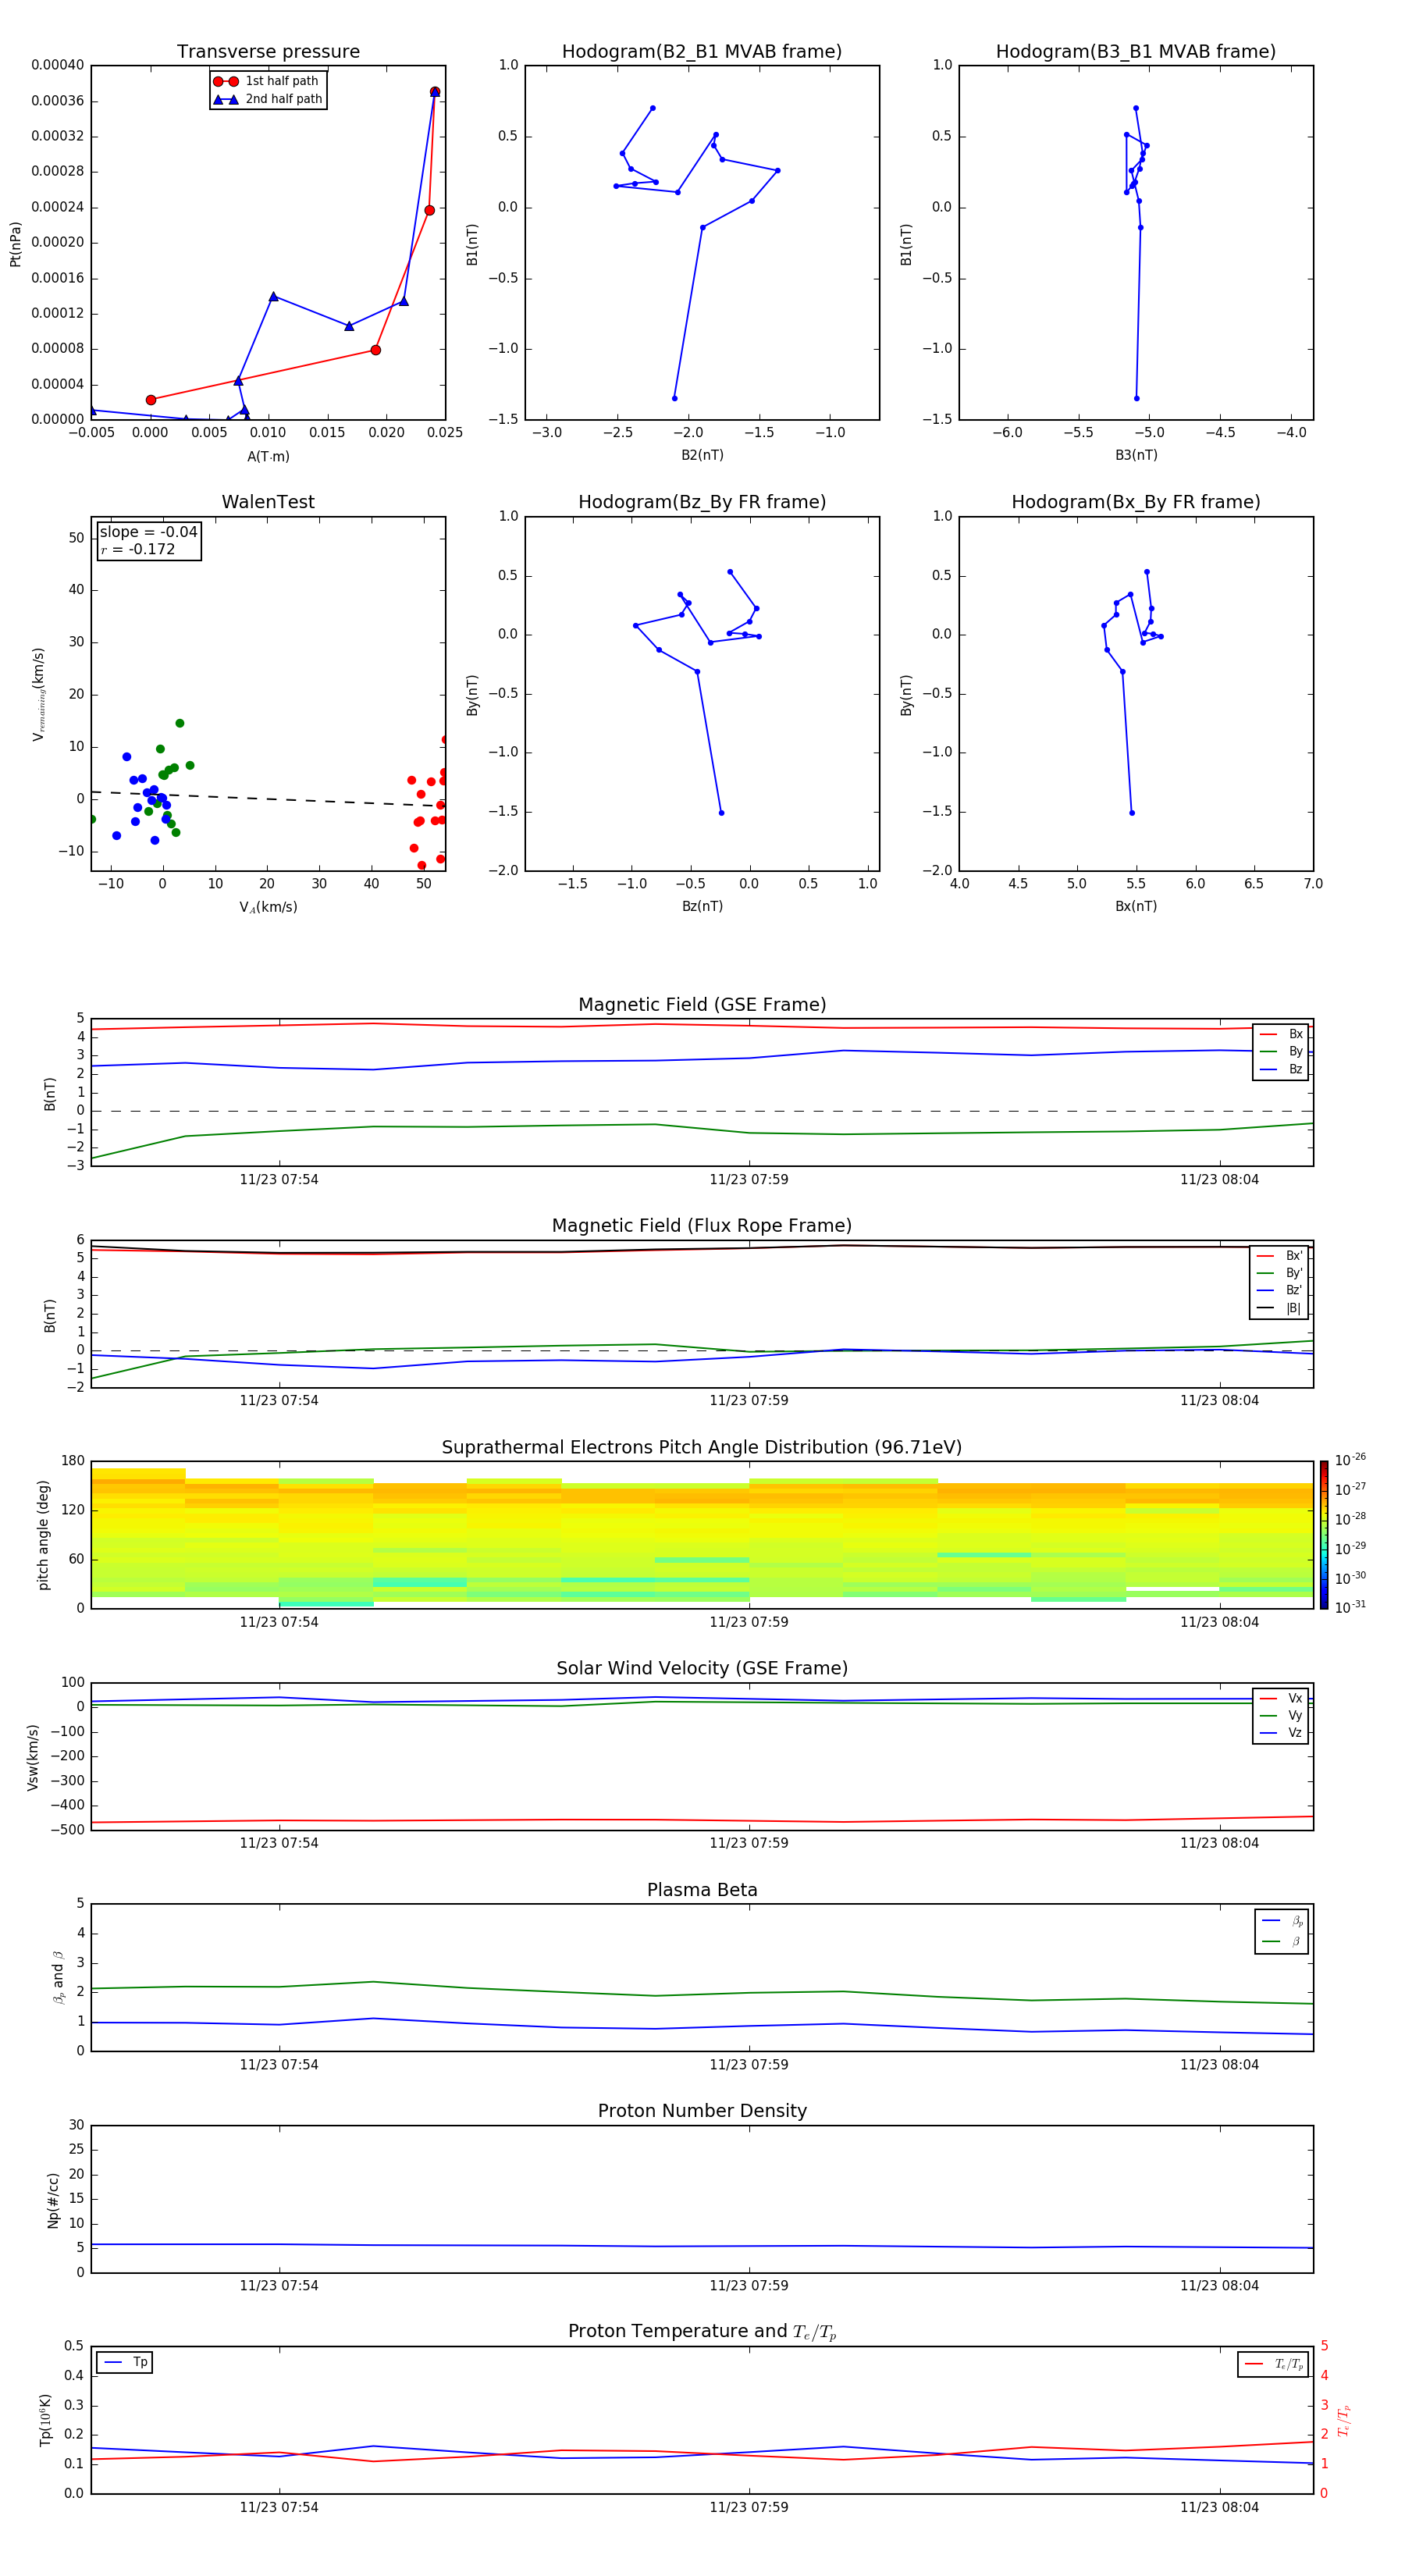Image resolution: width=1405 pixels, height=2576 pixels.
Task: Click 'B3(nT)' x-axis label
Action: pyautogui.click(x=1136, y=455)
